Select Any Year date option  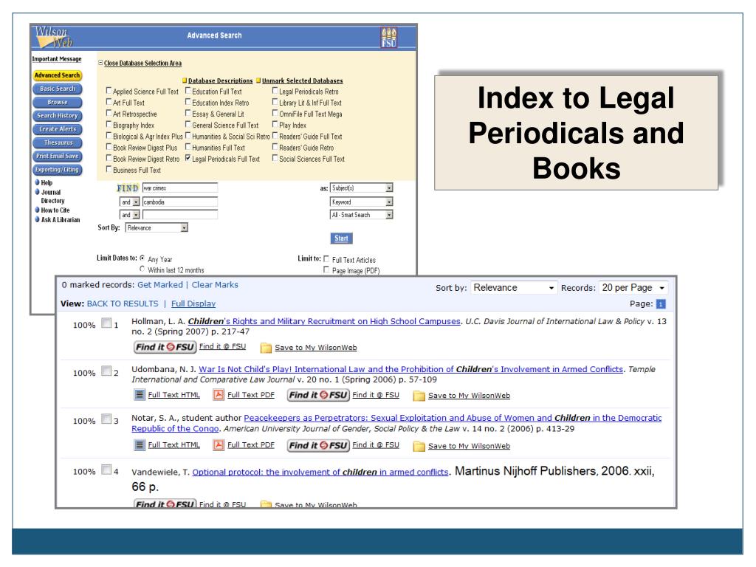[142, 258]
